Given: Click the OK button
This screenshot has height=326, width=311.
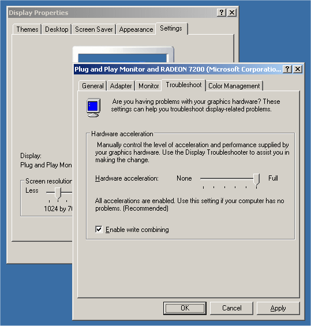Looking at the screenshot, I should pos(185,308).
